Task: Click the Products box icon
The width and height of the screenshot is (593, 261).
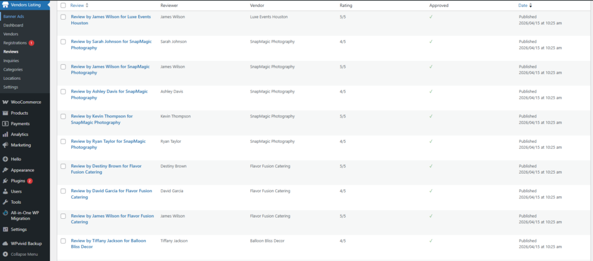Action: (5, 113)
